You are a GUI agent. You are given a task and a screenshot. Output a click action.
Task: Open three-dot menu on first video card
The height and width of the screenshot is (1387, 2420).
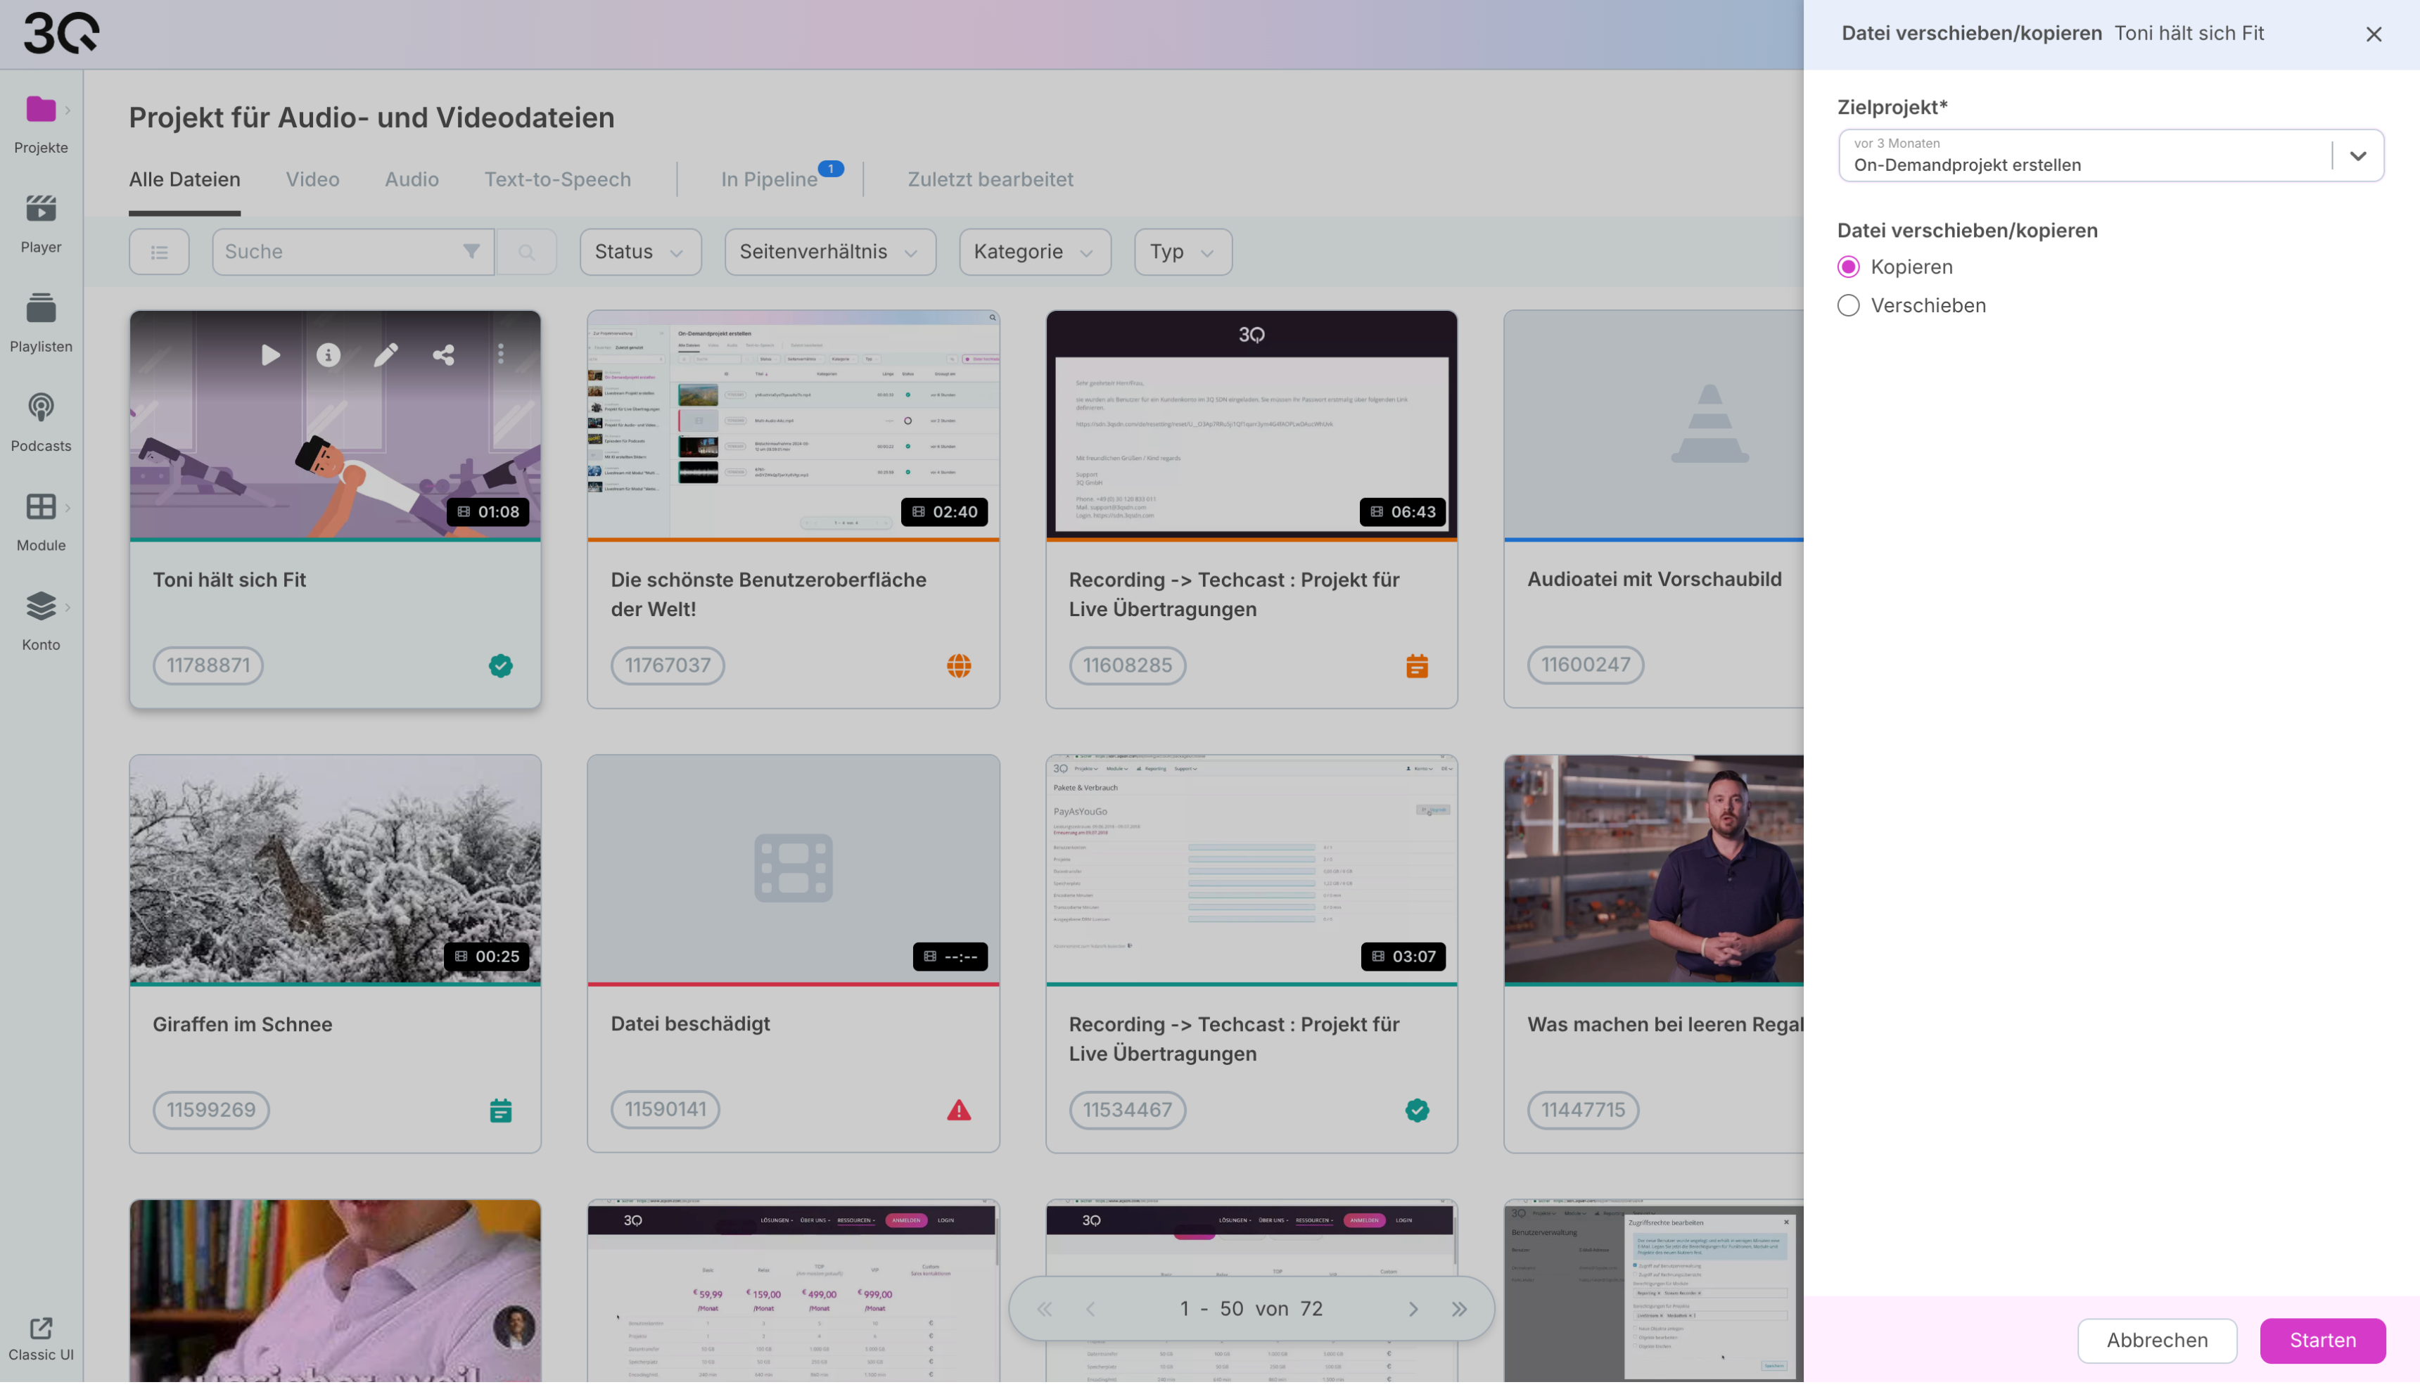(501, 355)
